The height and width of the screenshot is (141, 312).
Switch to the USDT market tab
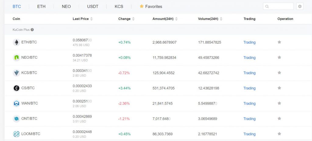pos(93,7)
